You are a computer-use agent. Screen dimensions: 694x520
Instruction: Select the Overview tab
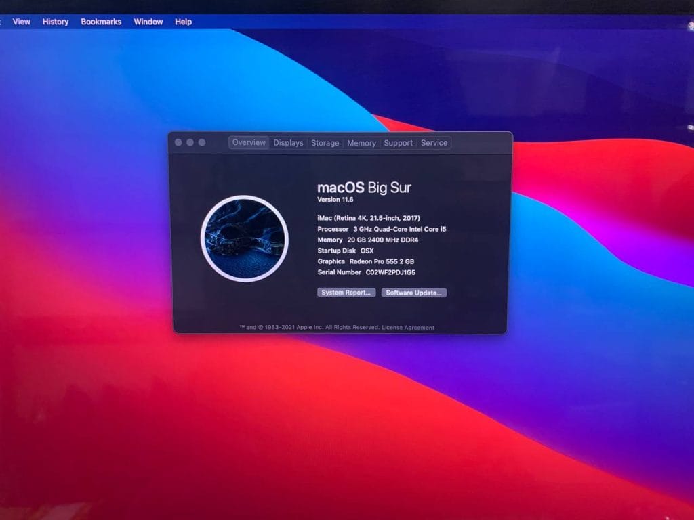click(x=249, y=143)
